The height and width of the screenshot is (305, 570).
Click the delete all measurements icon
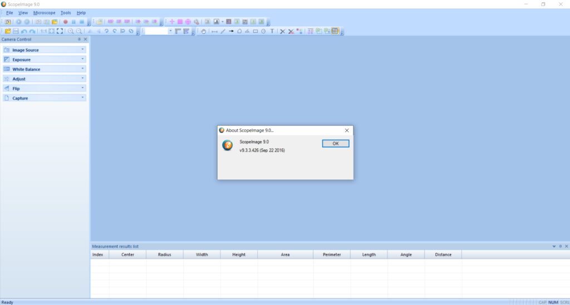tap(291, 31)
